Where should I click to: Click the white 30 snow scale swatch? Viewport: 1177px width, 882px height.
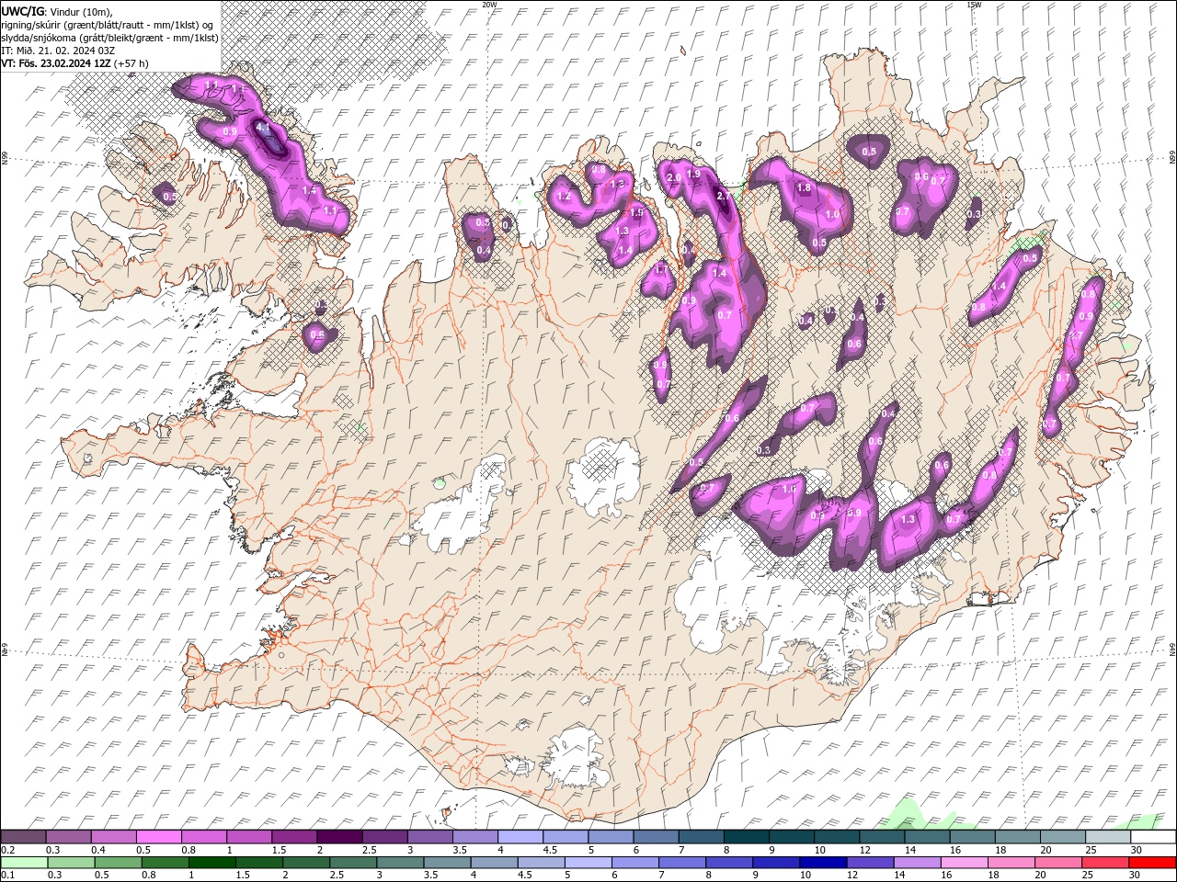[1152, 837]
